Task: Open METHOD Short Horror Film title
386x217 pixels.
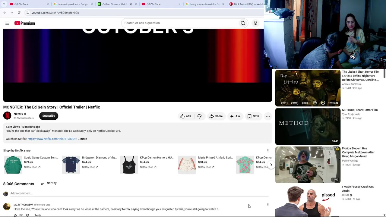Action: (360, 110)
